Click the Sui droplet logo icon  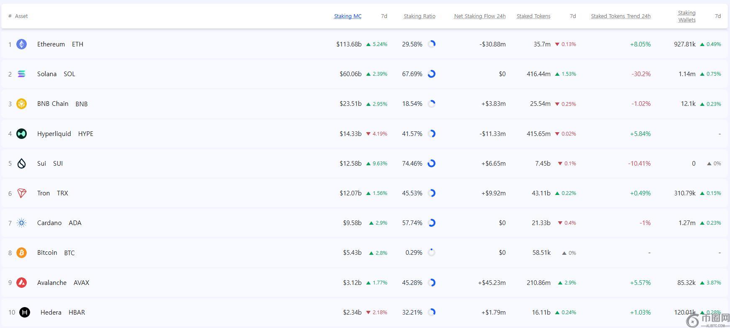[x=21, y=164]
